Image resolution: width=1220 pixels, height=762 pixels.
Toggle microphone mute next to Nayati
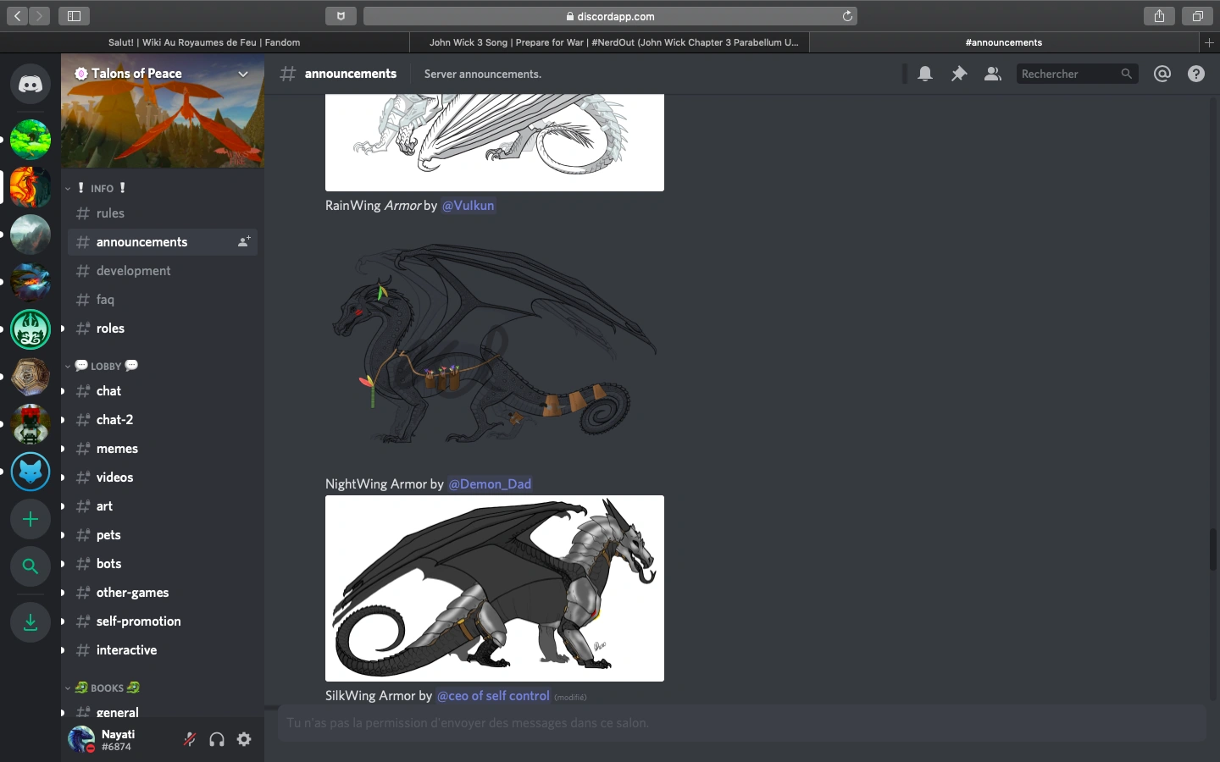tap(190, 739)
